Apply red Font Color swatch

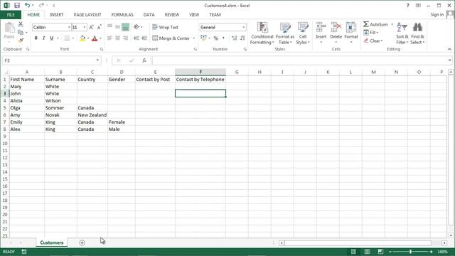tap(95, 38)
